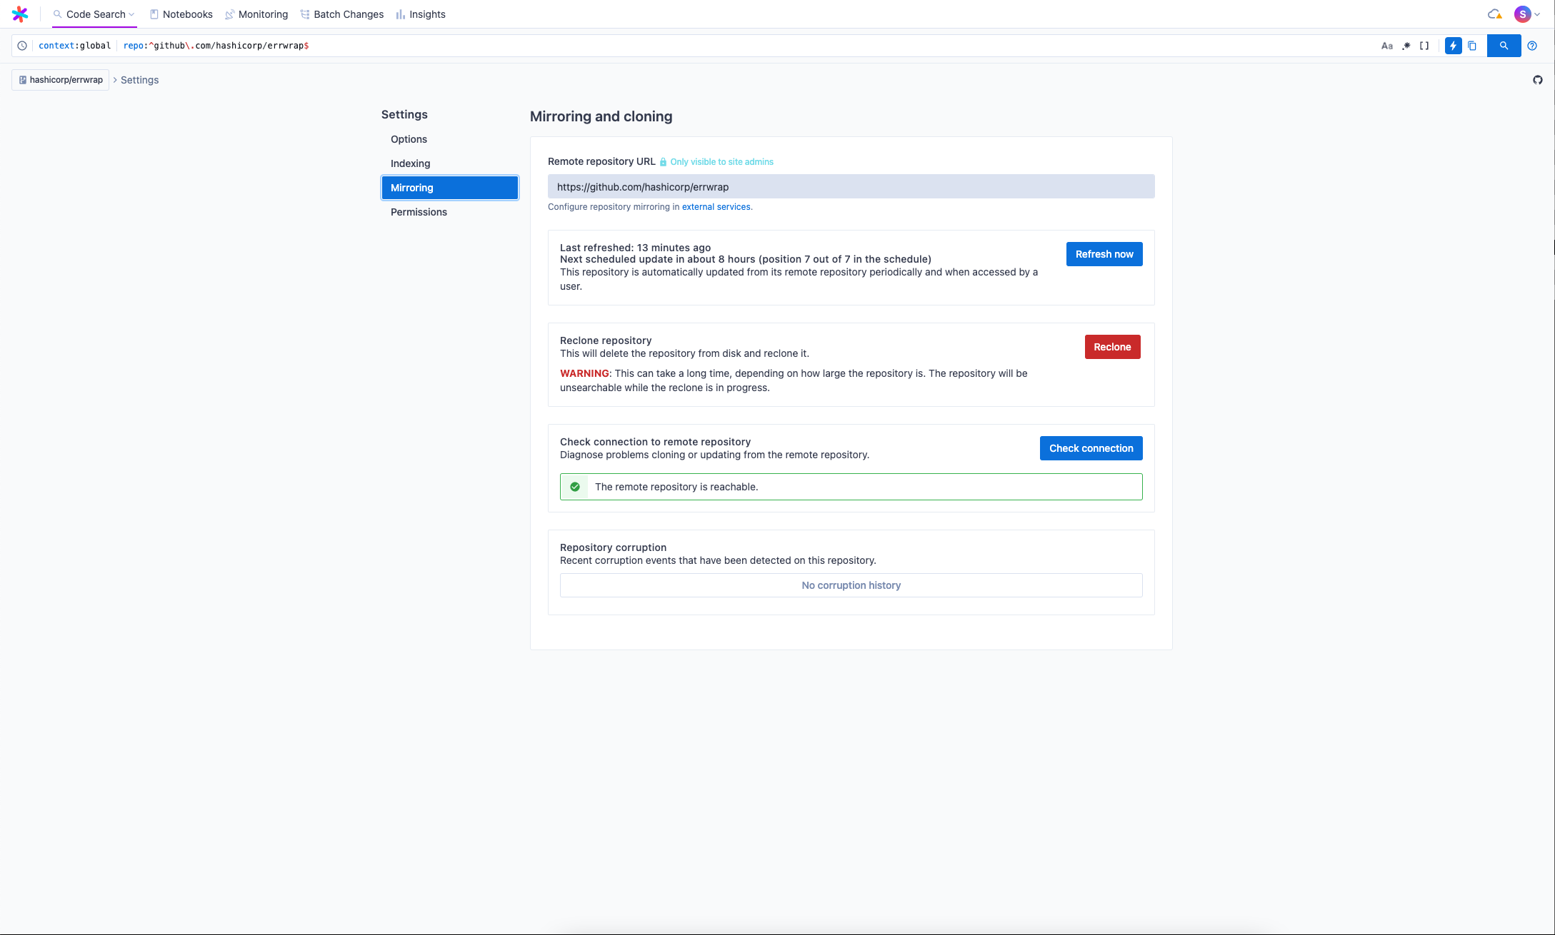Screen dimensions: 1555x935
Task: Follow the external services link
Action: point(716,207)
